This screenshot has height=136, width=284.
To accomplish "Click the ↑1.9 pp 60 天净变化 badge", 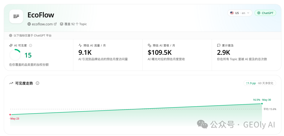I will 260,83.
